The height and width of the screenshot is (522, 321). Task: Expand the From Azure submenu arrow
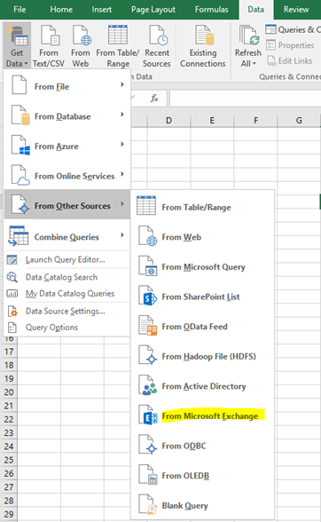point(122,144)
